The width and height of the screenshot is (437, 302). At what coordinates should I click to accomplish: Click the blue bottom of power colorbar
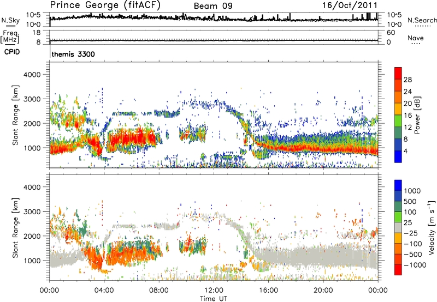pyautogui.click(x=398, y=156)
